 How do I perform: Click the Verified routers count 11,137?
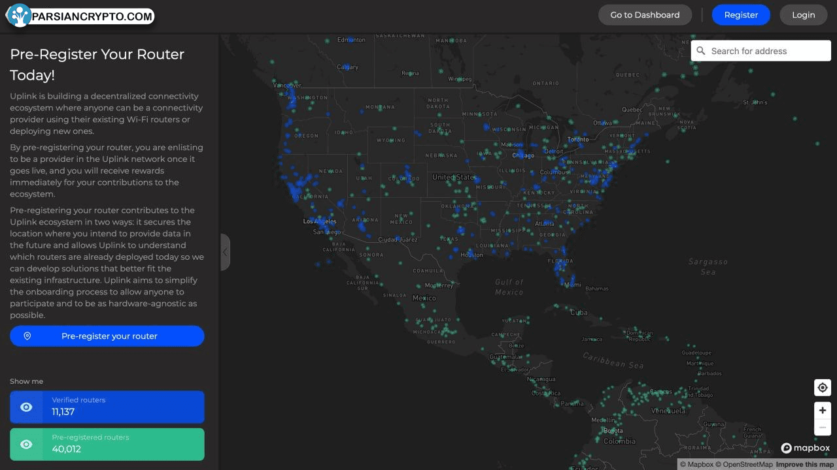[63, 412]
